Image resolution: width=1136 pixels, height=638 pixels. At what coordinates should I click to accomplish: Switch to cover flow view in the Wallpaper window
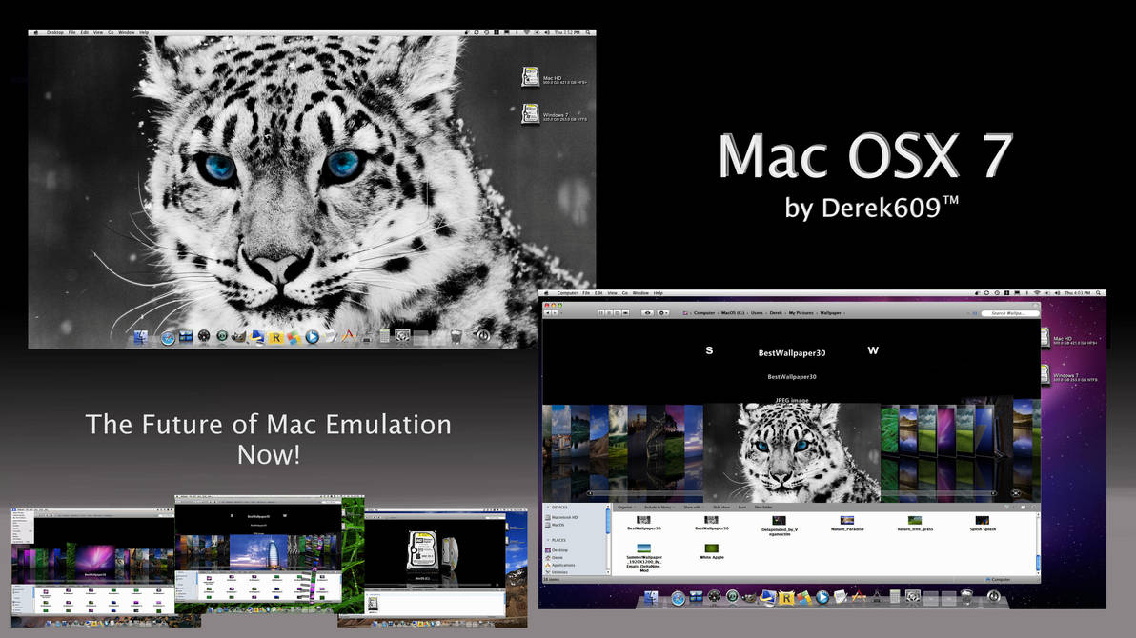pyautogui.click(x=625, y=313)
